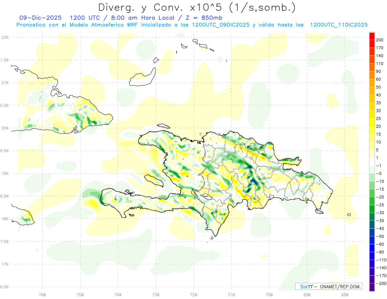Click the color bar value '-40'

point(381,229)
